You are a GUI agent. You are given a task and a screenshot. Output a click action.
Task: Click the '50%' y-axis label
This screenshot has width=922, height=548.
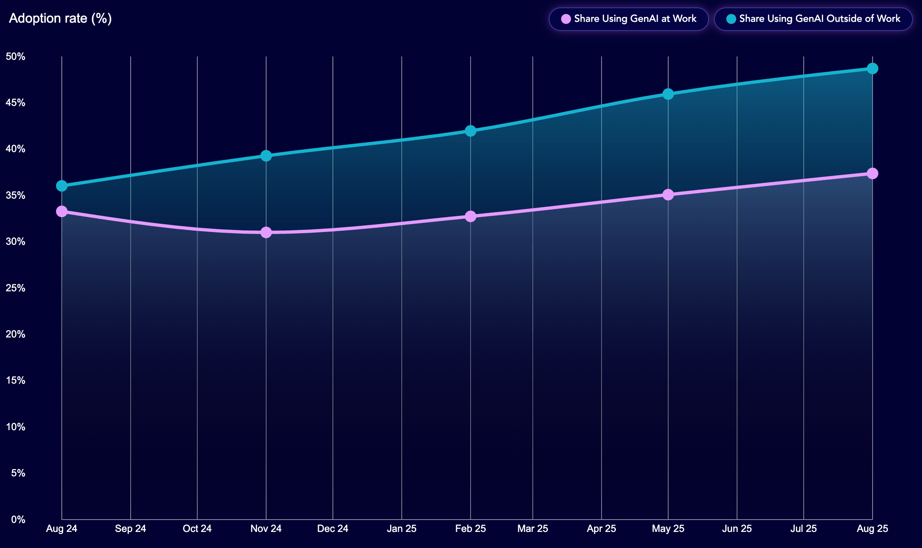coord(16,56)
